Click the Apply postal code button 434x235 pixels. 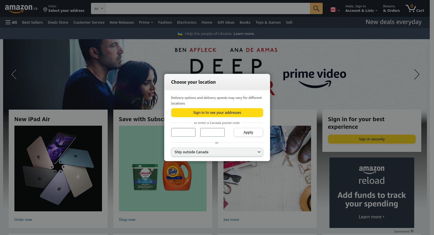pyautogui.click(x=248, y=132)
